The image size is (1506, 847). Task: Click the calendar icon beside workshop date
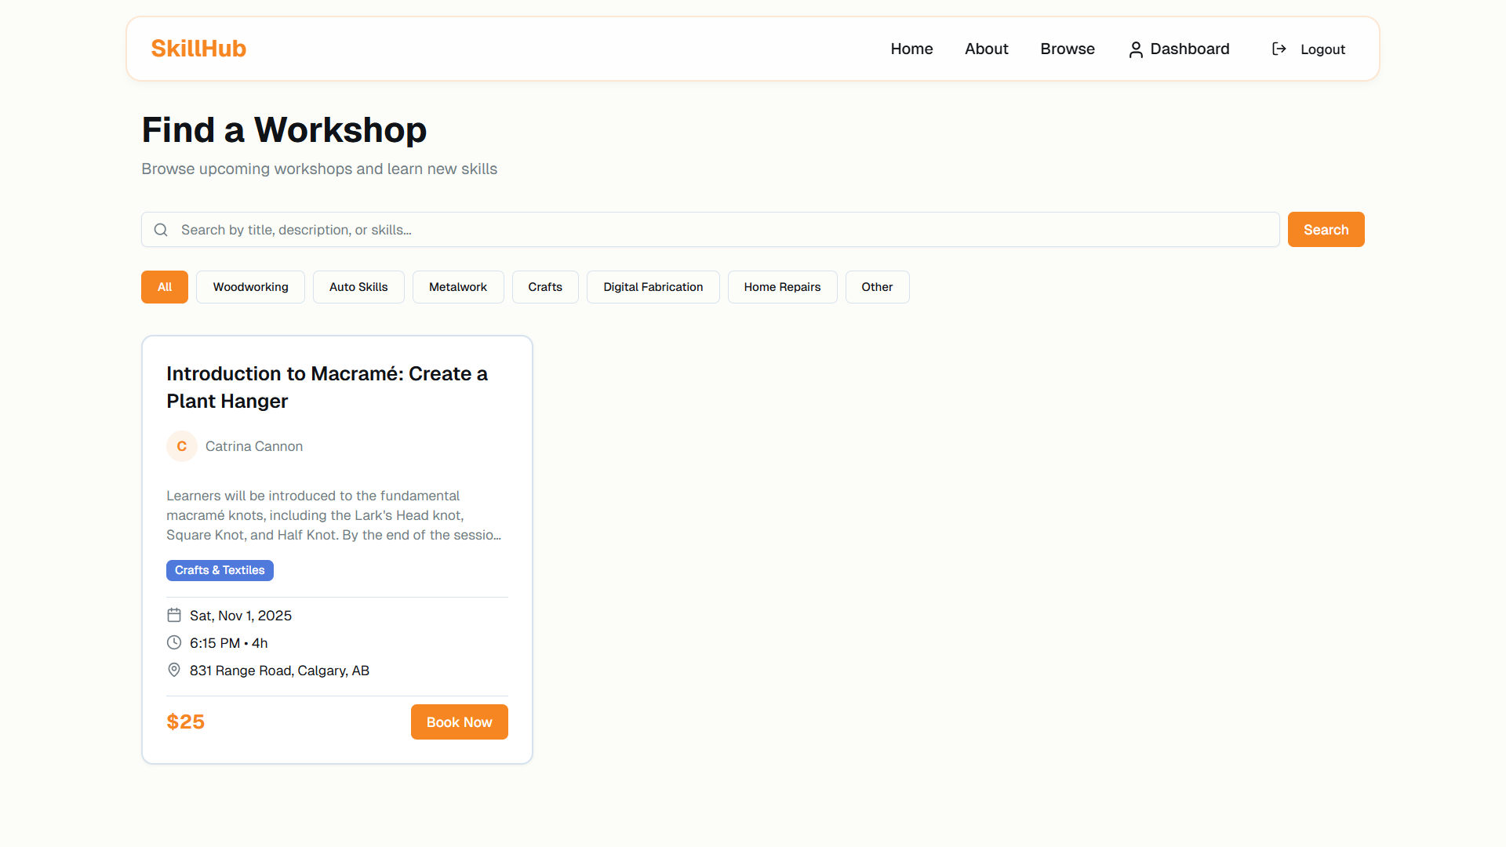[x=174, y=616]
